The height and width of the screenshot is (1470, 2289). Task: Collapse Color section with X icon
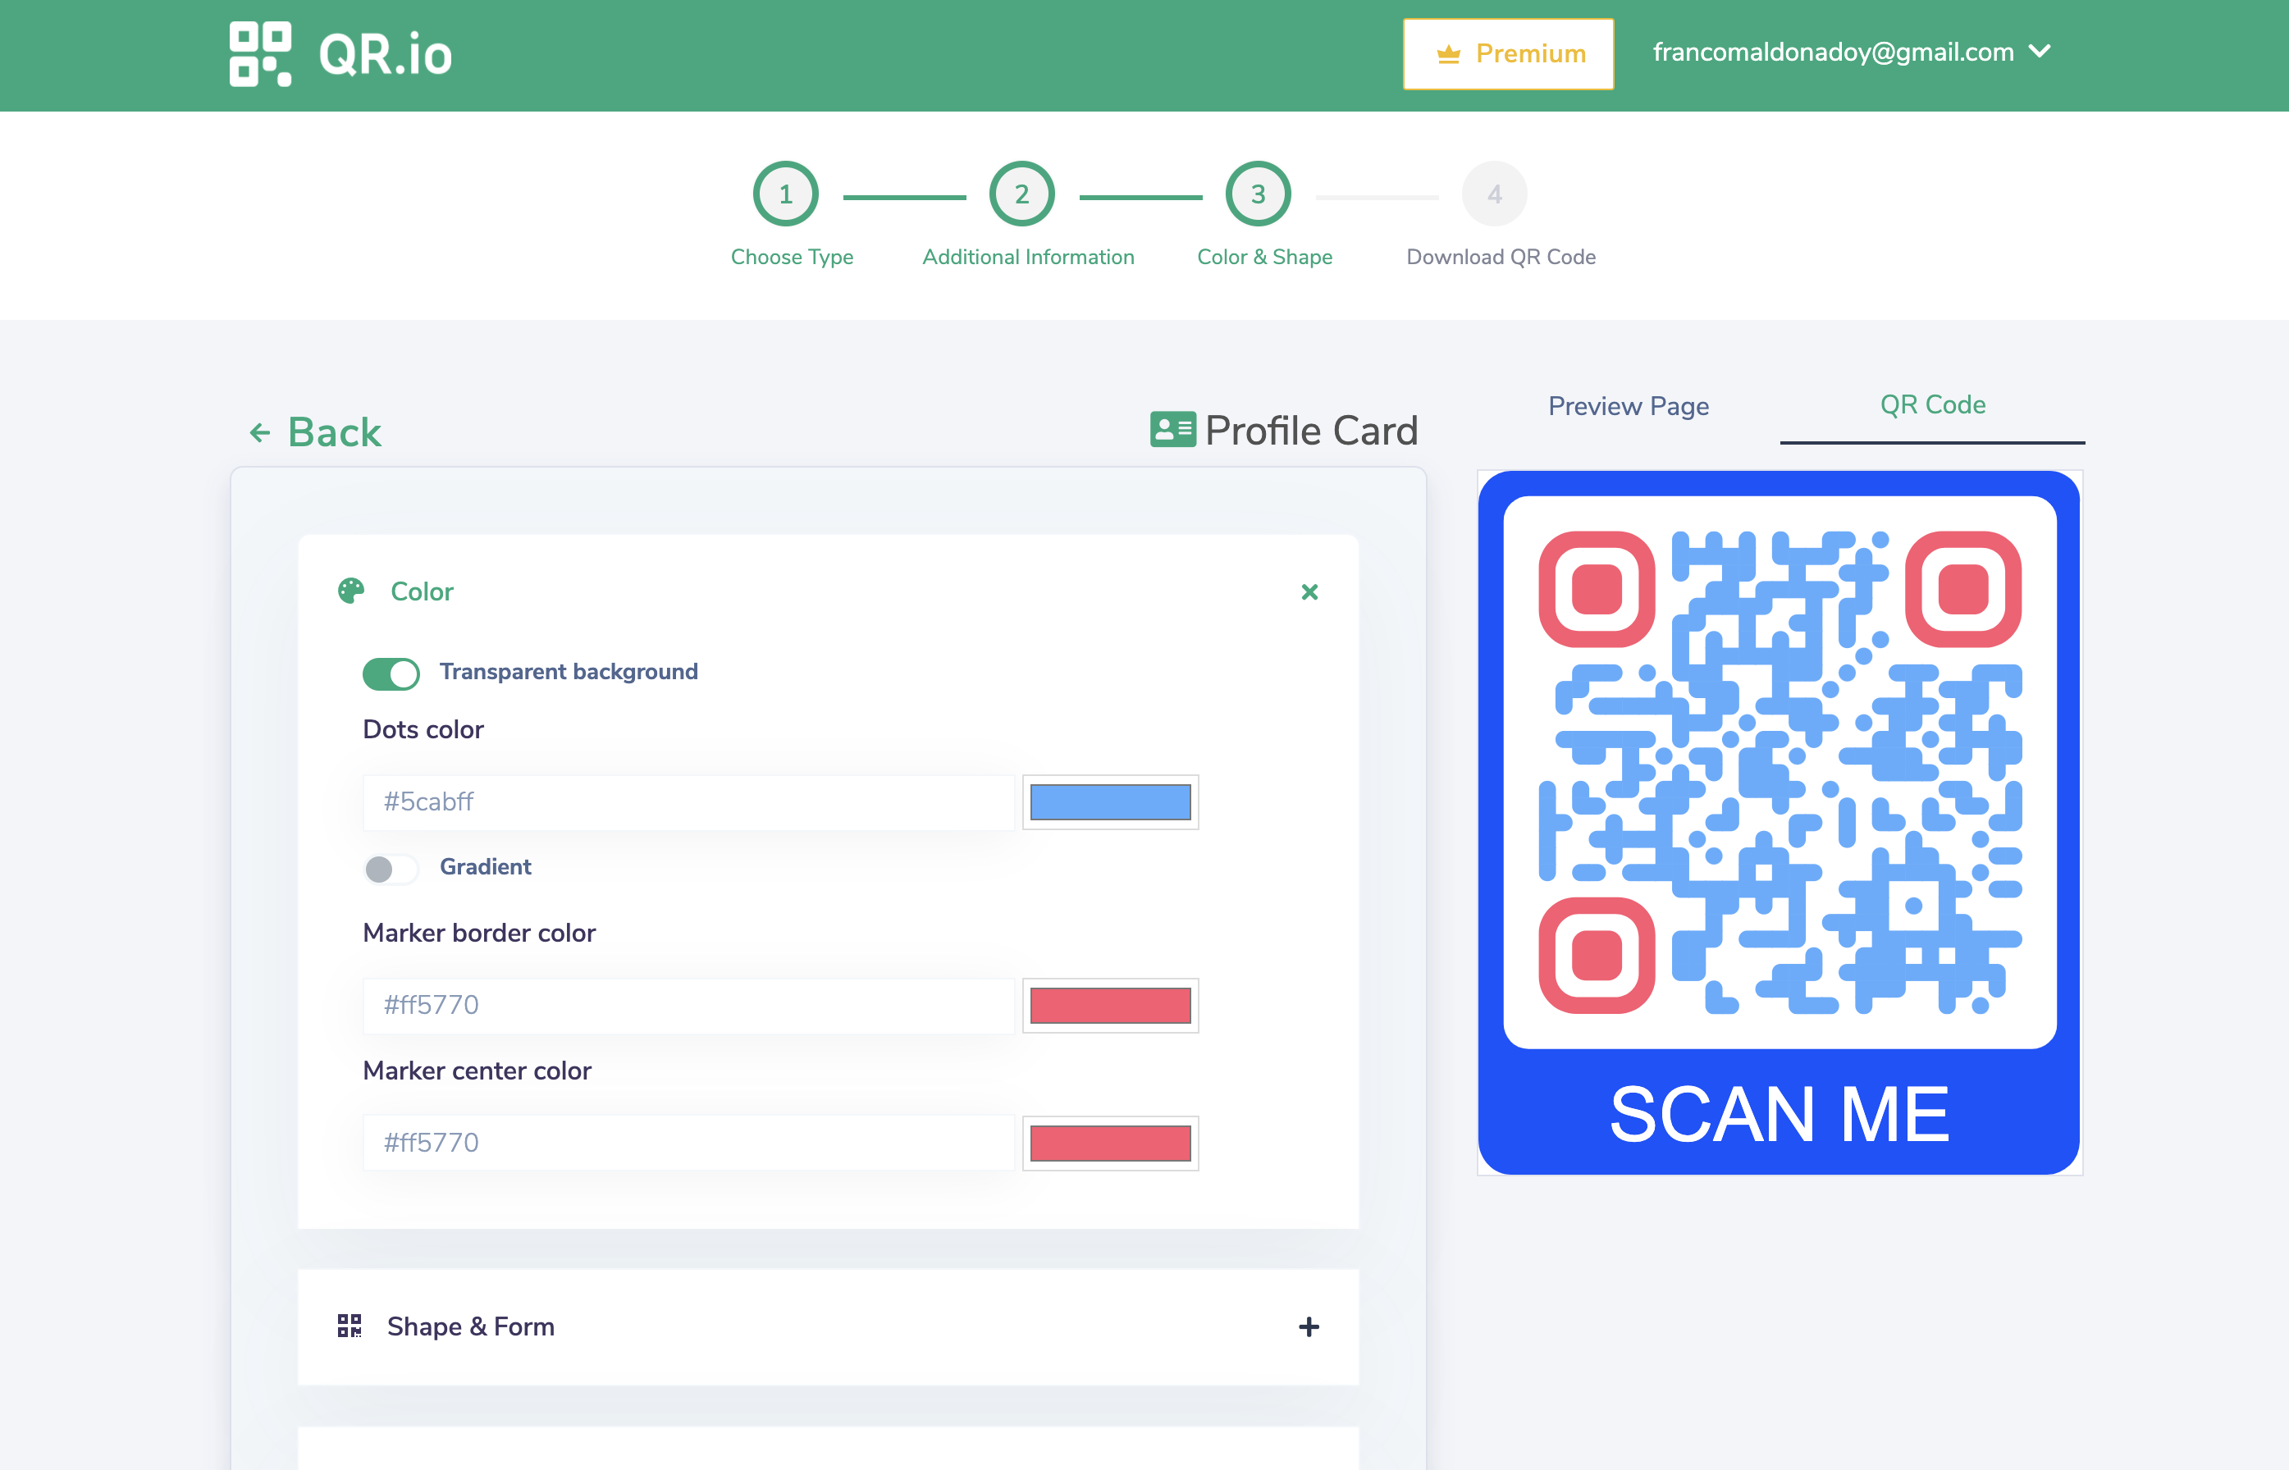point(1309,591)
